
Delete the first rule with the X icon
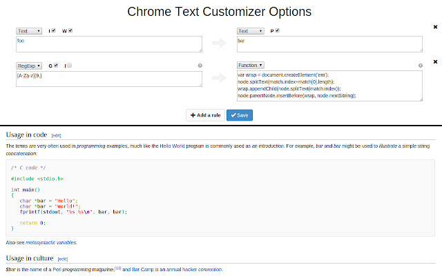tap(434, 27)
